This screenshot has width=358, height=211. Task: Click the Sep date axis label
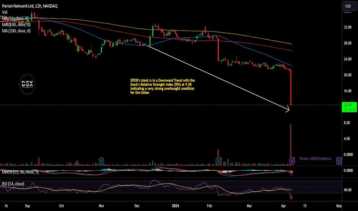tap(27, 206)
